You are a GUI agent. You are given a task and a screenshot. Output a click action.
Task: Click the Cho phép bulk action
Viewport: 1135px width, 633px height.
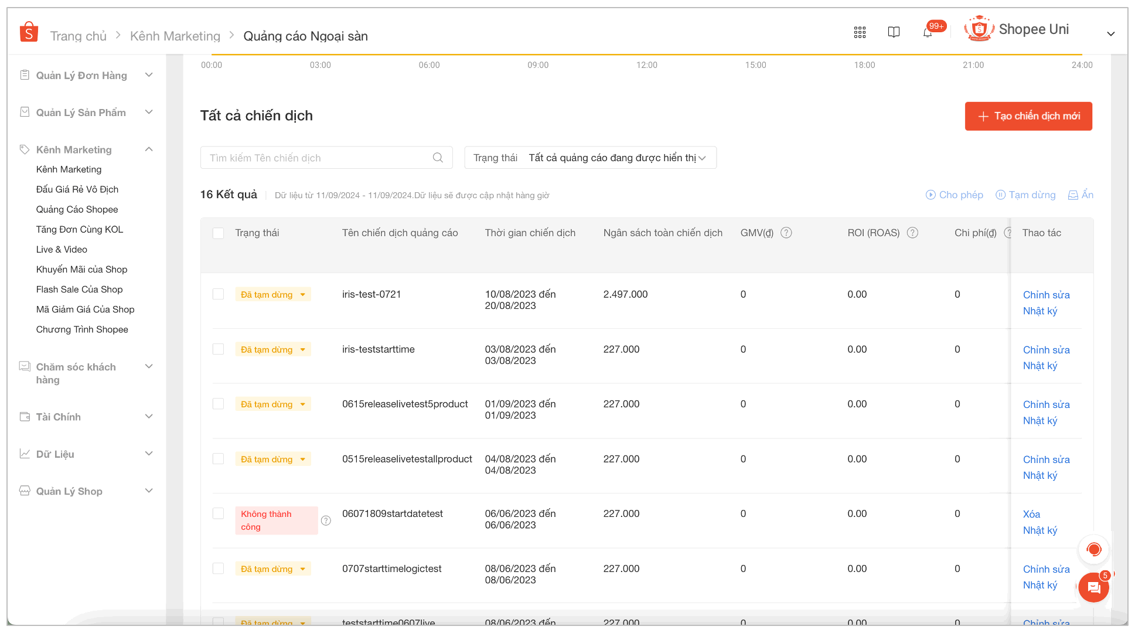955,195
